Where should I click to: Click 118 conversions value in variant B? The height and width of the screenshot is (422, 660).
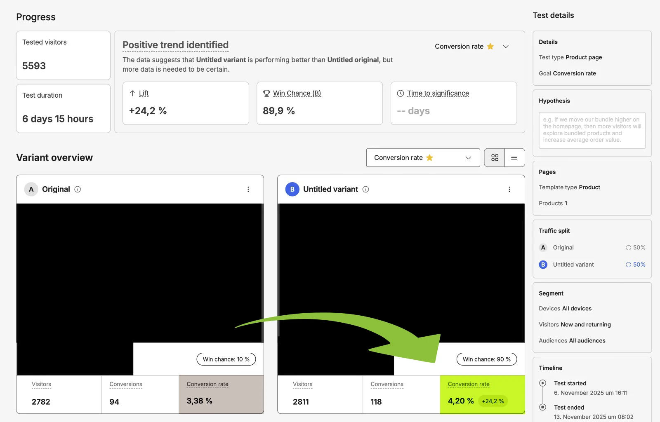[x=376, y=402]
